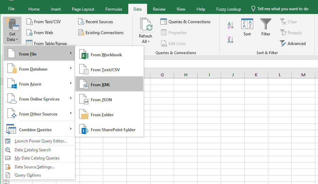This screenshot has height=184, width=318.
Task: Sort Z to A descending
Action: coord(230,40)
